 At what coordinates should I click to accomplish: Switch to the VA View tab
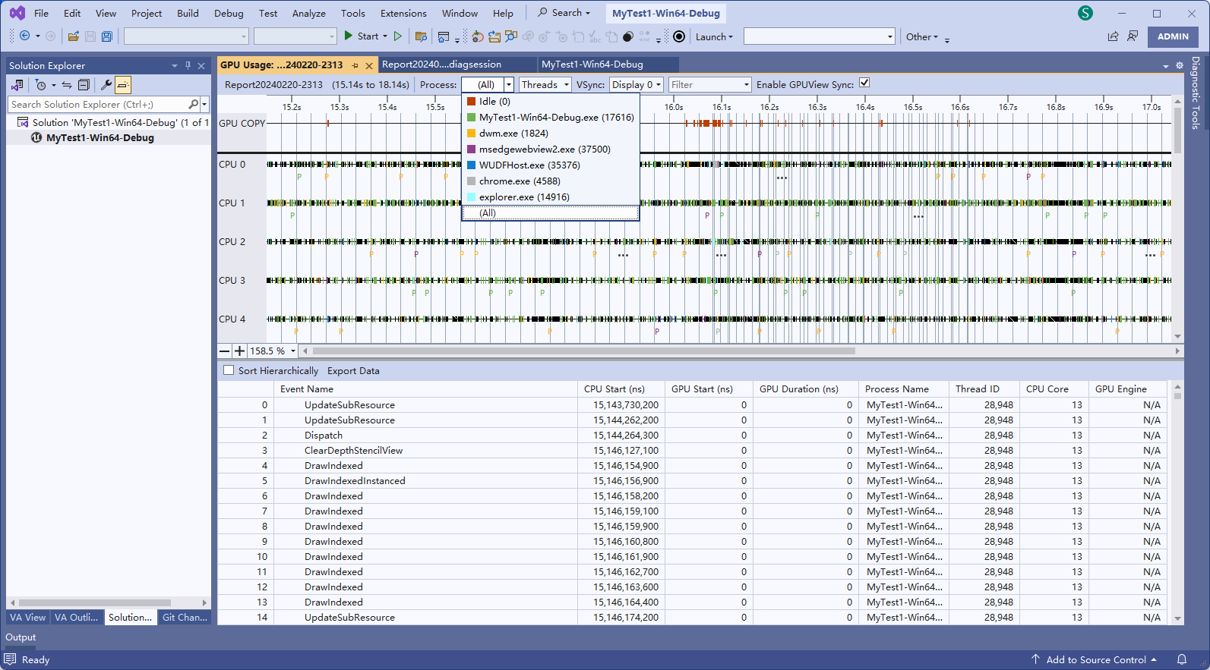click(27, 618)
